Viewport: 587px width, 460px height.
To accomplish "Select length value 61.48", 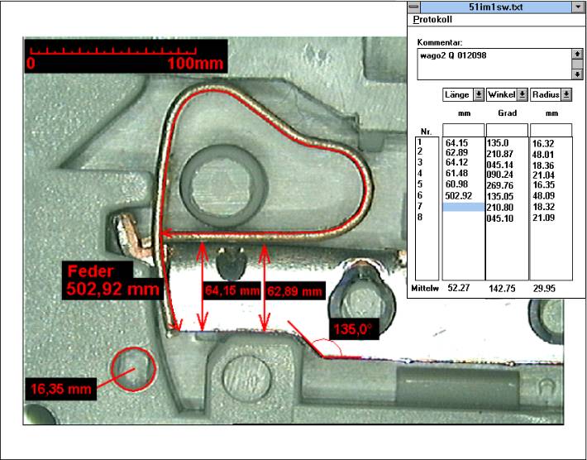I will pos(456,174).
